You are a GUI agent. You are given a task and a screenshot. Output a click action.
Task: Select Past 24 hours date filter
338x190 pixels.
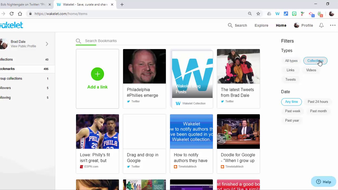[318, 102]
